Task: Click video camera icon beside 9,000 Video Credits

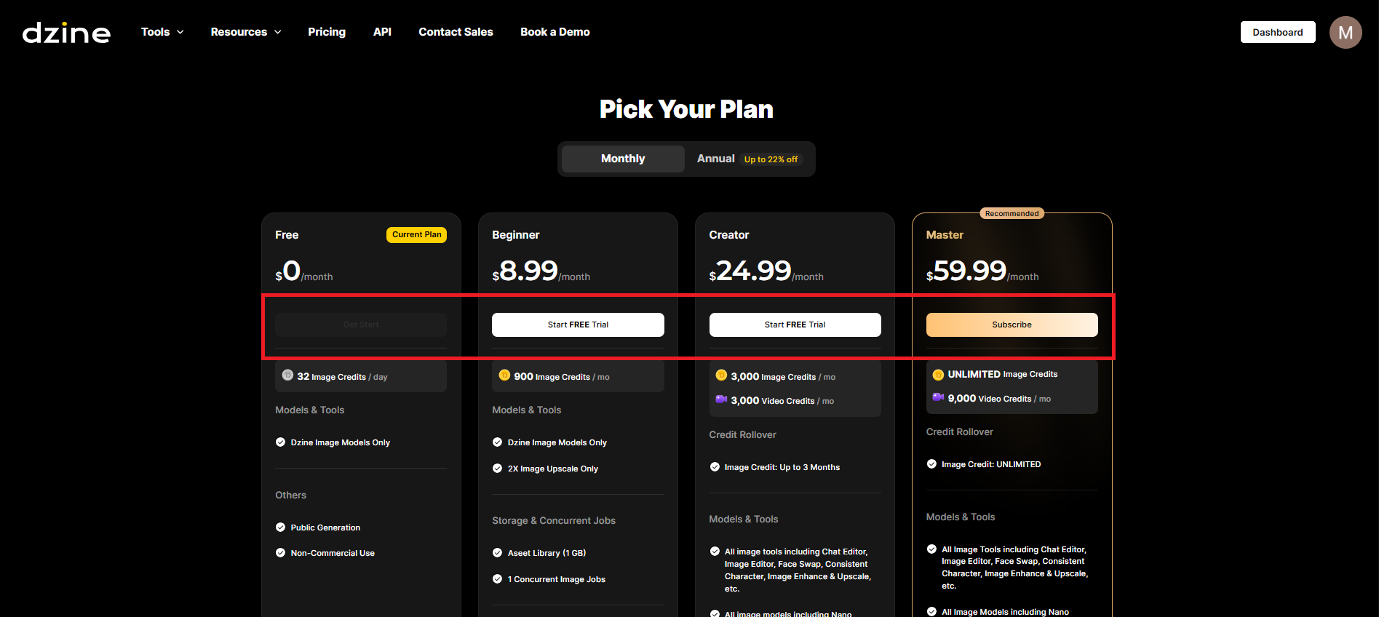Action: (938, 397)
